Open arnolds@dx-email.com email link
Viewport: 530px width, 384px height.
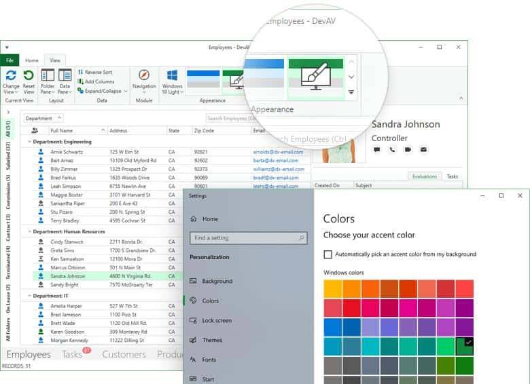(x=278, y=152)
